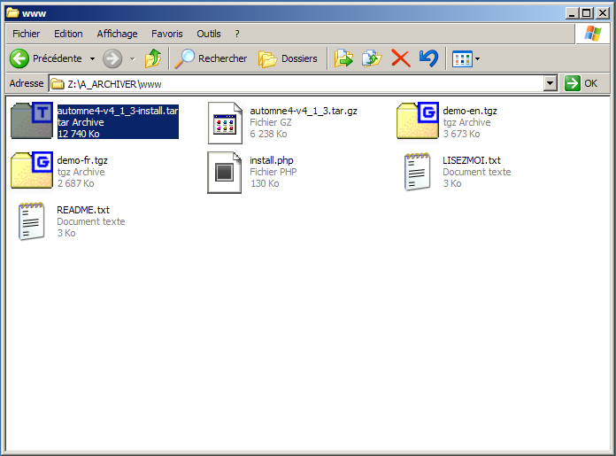Select demo-fr.tgz archive icon
Image resolution: width=616 pixels, height=456 pixels.
click(x=32, y=170)
